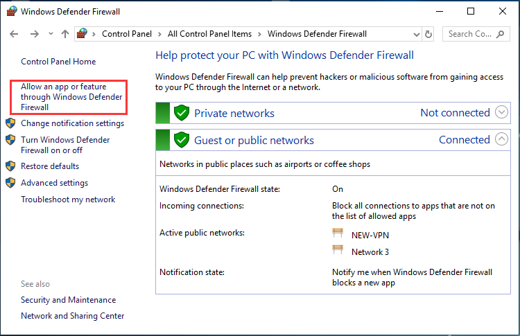520x336 pixels.
Task: Click shield icon beside Restore defaults
Action: tap(10, 166)
